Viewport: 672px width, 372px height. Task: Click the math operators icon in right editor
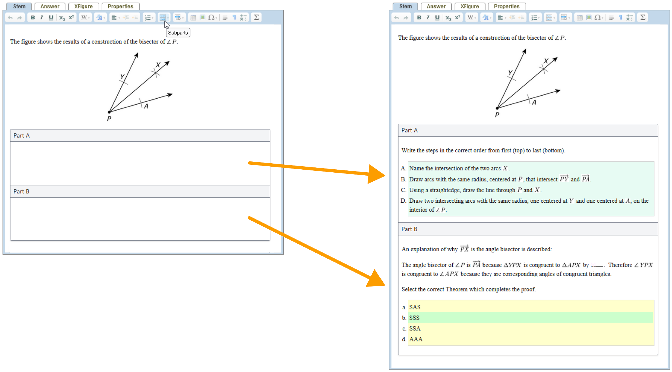[630, 18]
